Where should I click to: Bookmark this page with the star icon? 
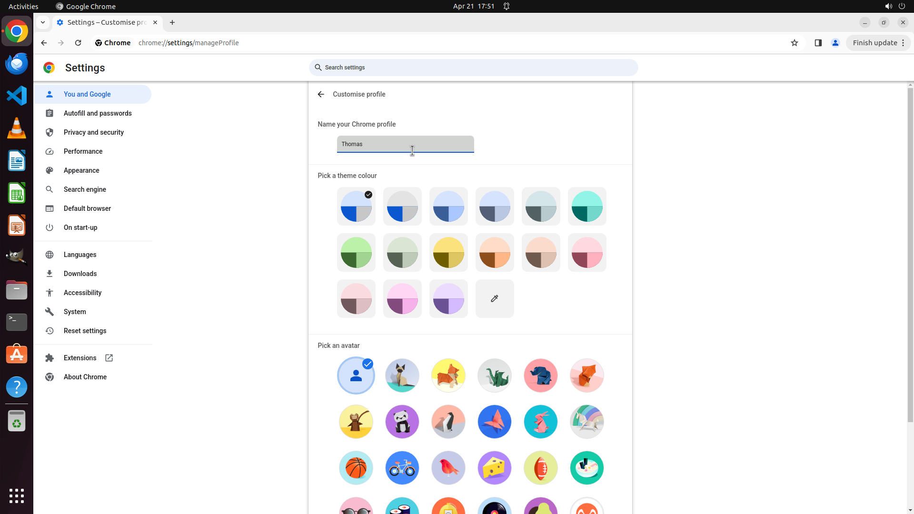794,43
